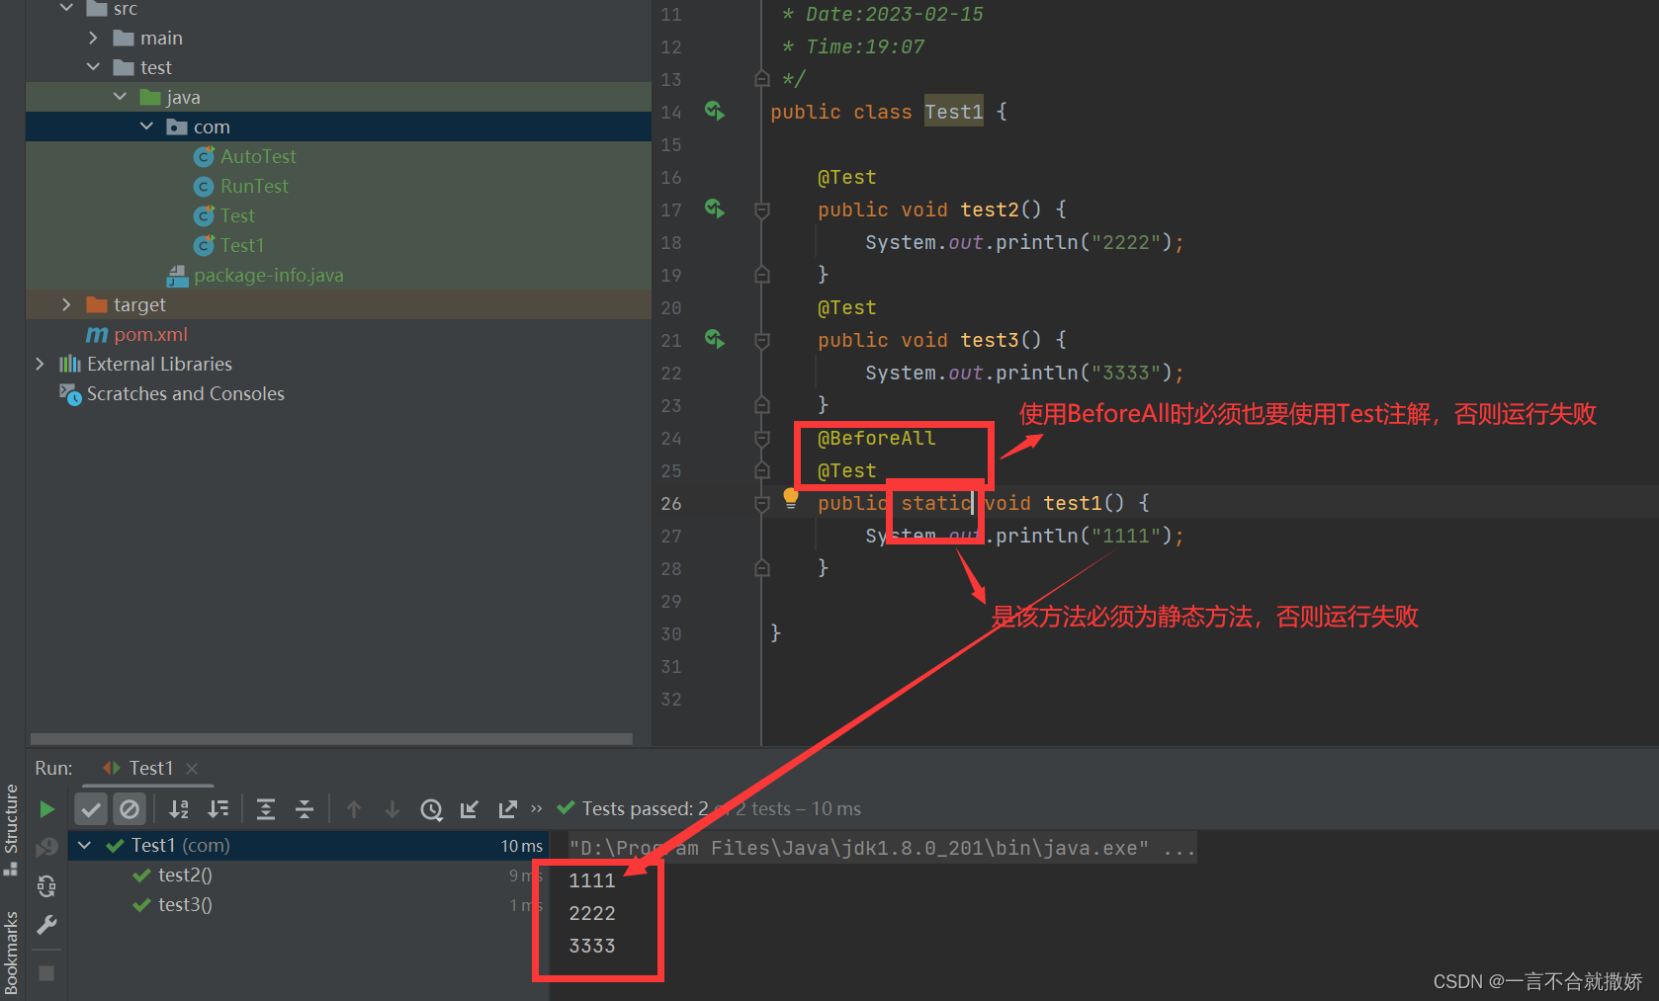
Task: Run test2 gutter icon on line 17
Action: click(x=715, y=209)
